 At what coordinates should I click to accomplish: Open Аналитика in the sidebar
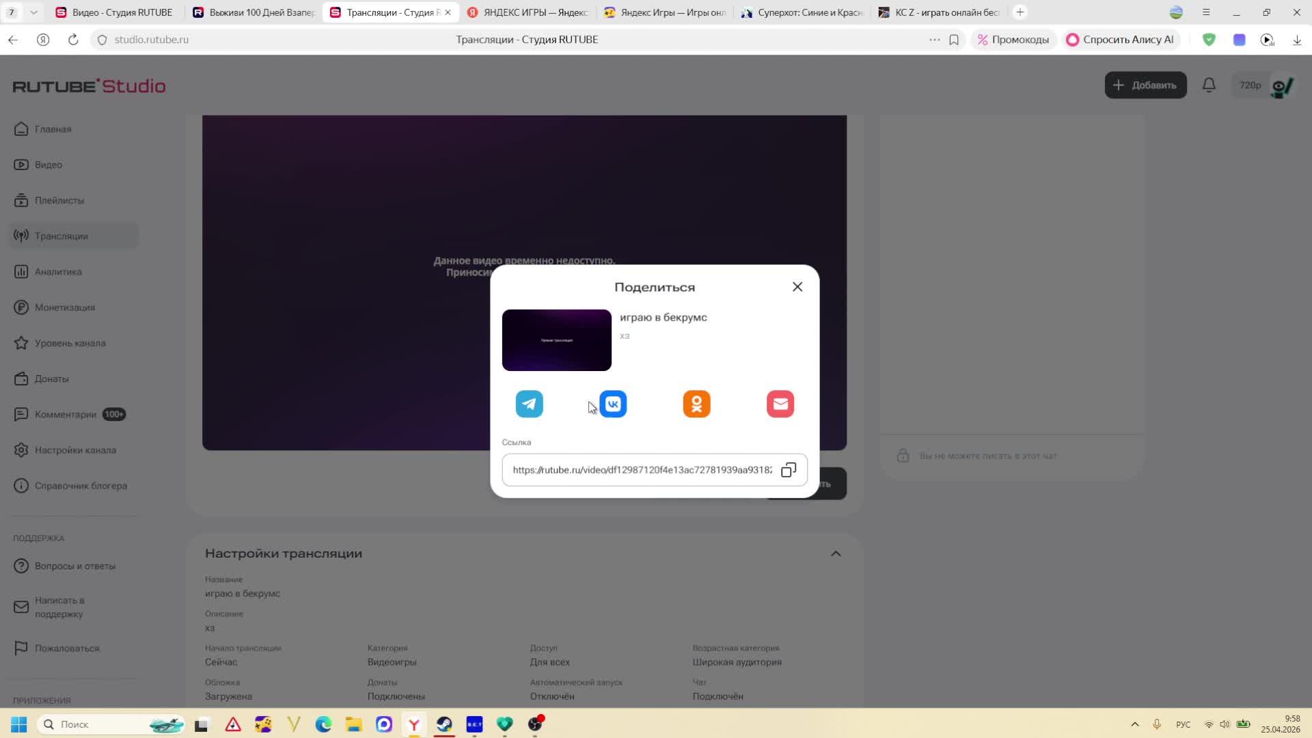58,272
